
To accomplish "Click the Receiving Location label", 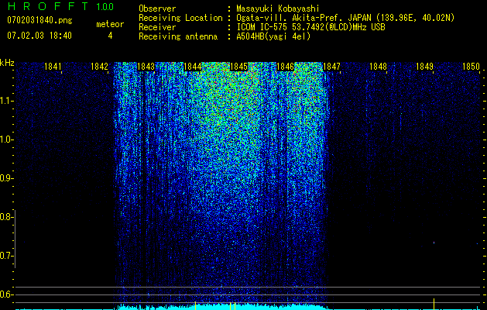I will (x=180, y=18).
